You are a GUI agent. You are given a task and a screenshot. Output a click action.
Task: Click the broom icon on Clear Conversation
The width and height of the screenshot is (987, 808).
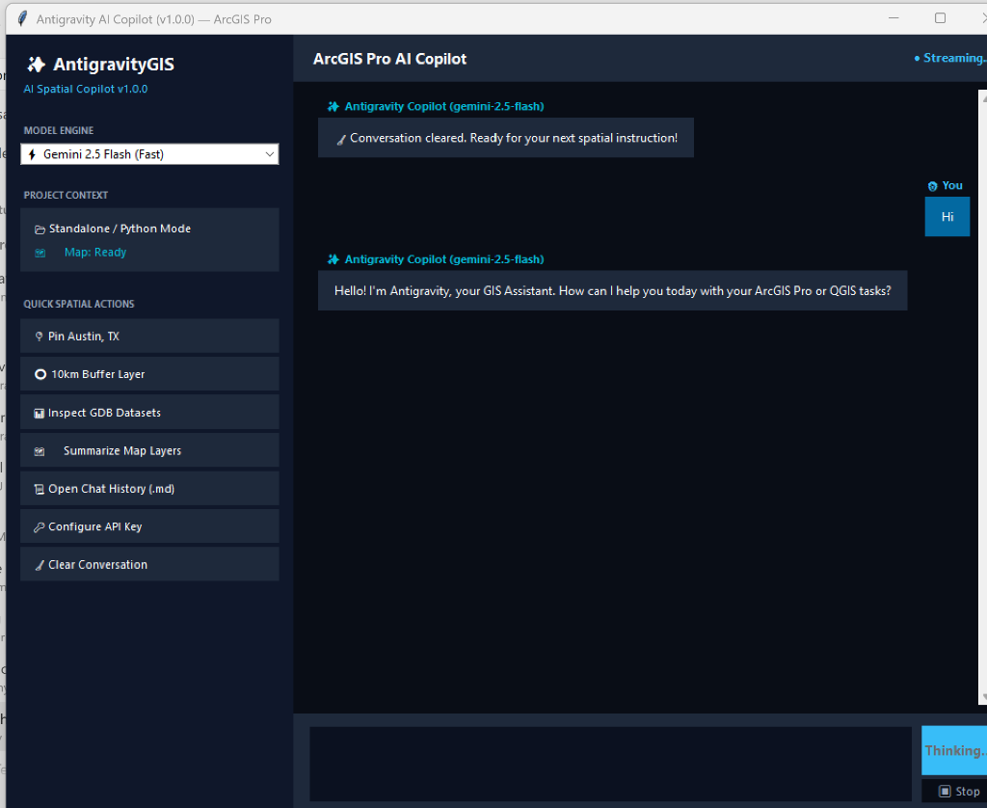tap(40, 566)
